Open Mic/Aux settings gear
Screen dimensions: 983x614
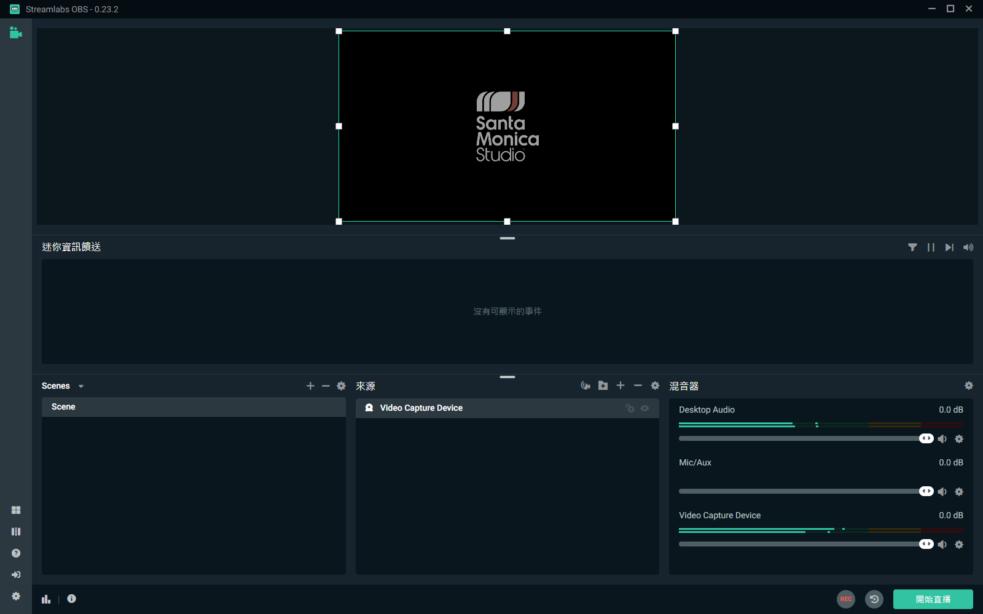click(959, 492)
